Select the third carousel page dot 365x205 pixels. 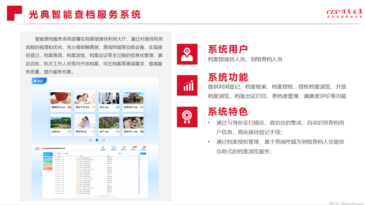coord(103,140)
